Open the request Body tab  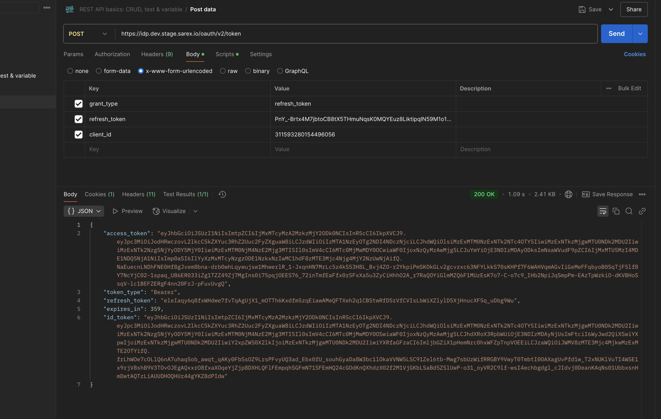pos(195,54)
